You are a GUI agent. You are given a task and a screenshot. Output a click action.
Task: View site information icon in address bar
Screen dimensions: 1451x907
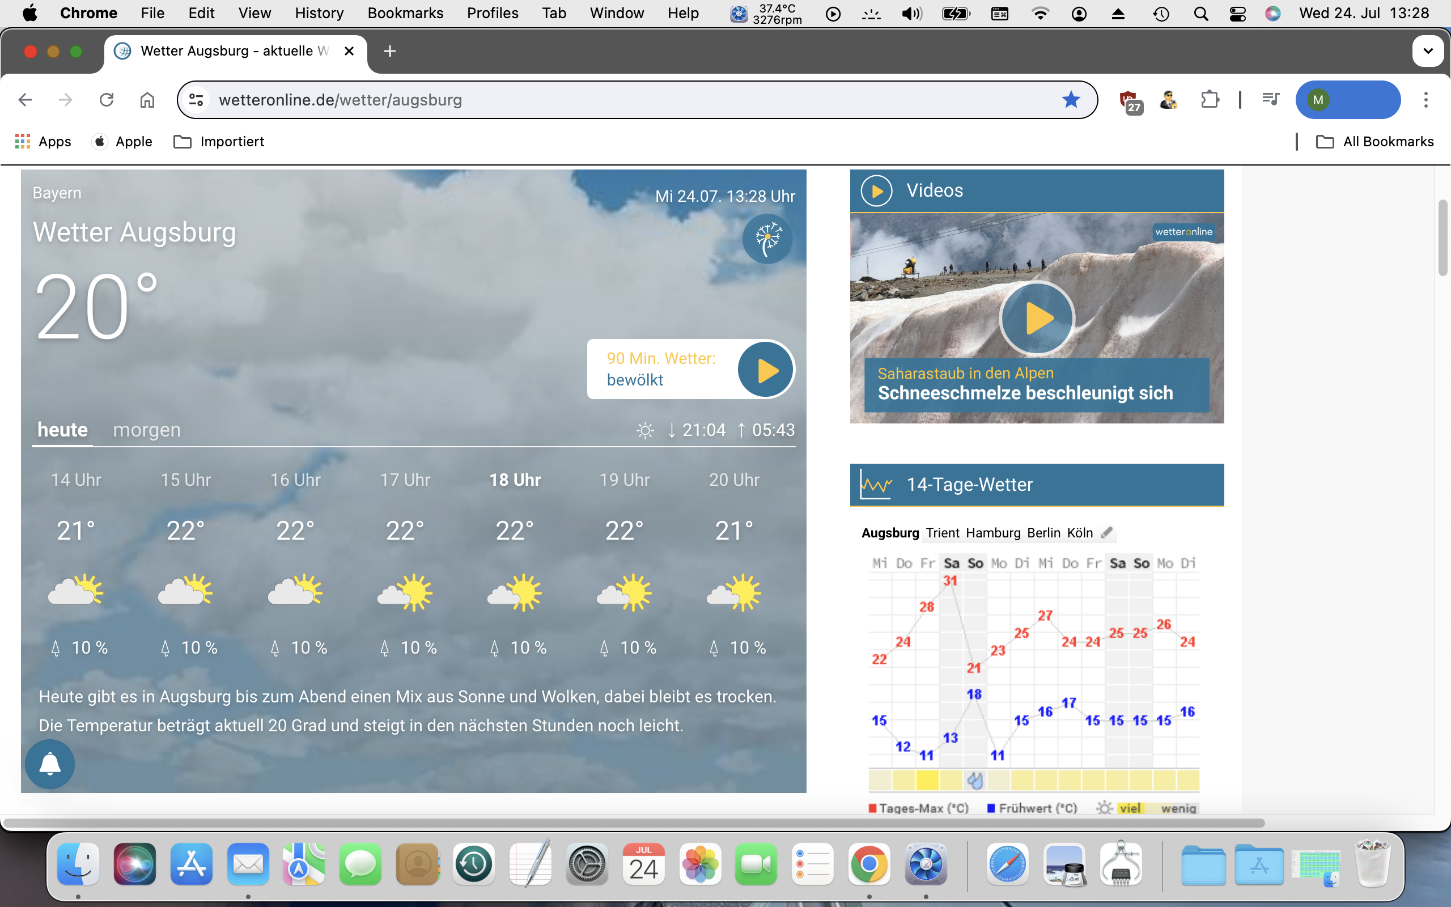pos(196,100)
